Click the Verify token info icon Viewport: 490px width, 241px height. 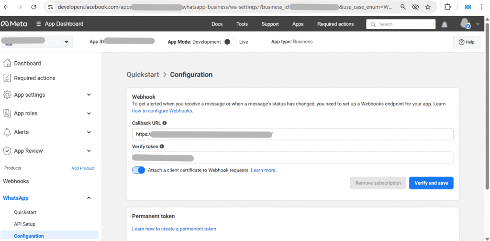tap(162, 147)
